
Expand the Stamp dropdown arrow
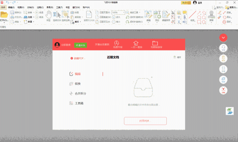[211, 23]
